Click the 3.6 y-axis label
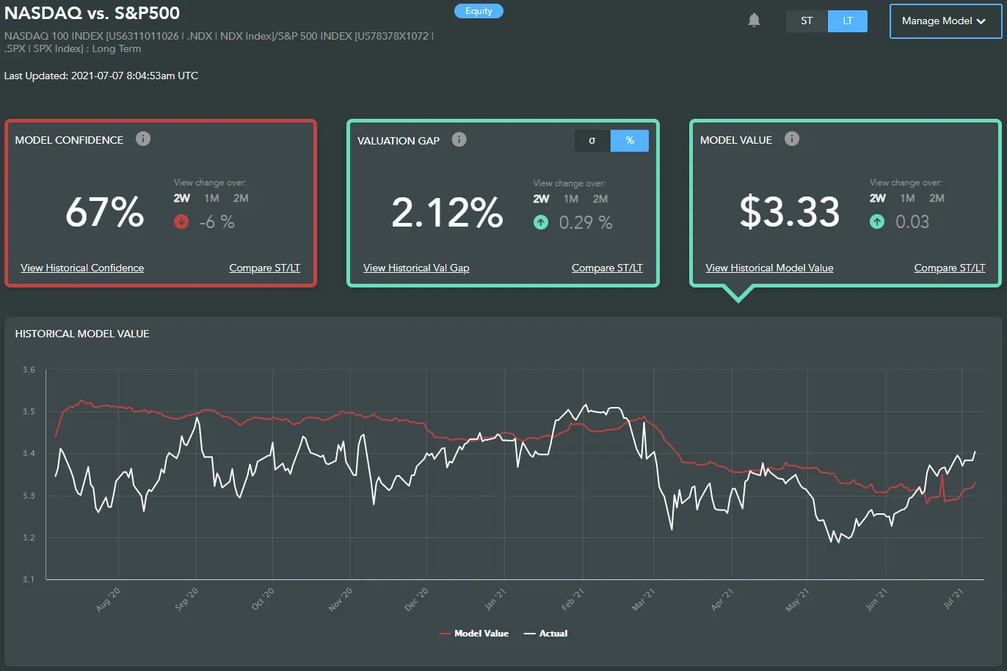This screenshot has width=1007, height=671. click(29, 370)
